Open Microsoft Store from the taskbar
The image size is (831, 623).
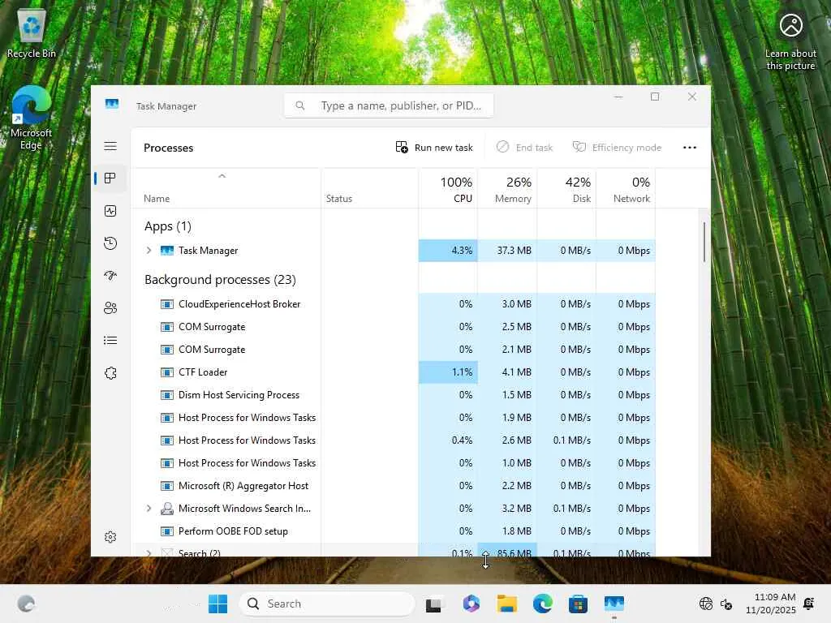(x=578, y=604)
